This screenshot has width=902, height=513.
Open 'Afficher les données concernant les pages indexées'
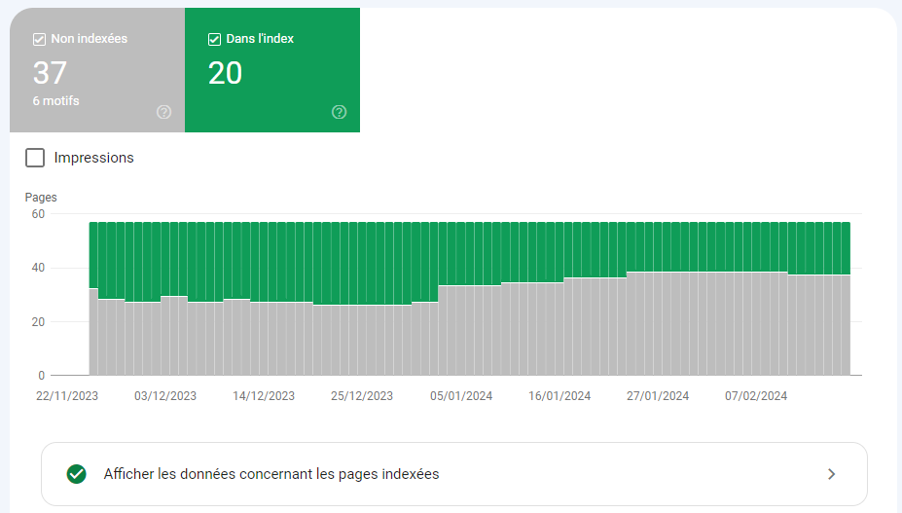coord(271,474)
